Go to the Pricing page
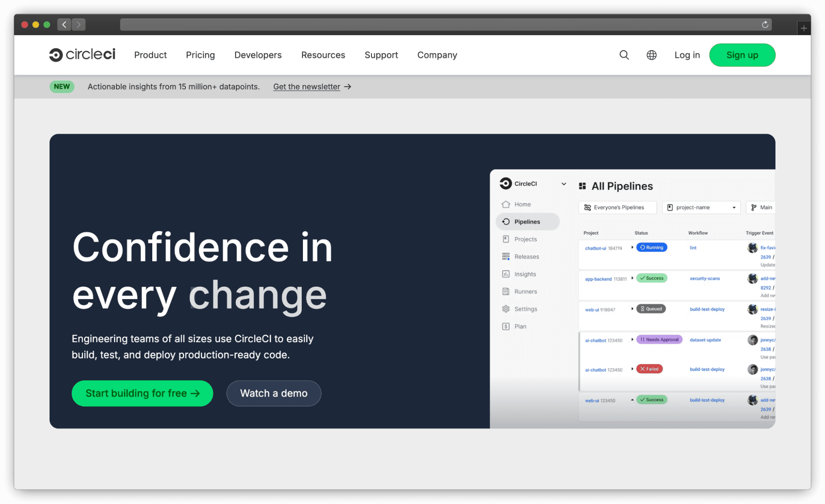The width and height of the screenshot is (825, 504). pos(200,55)
